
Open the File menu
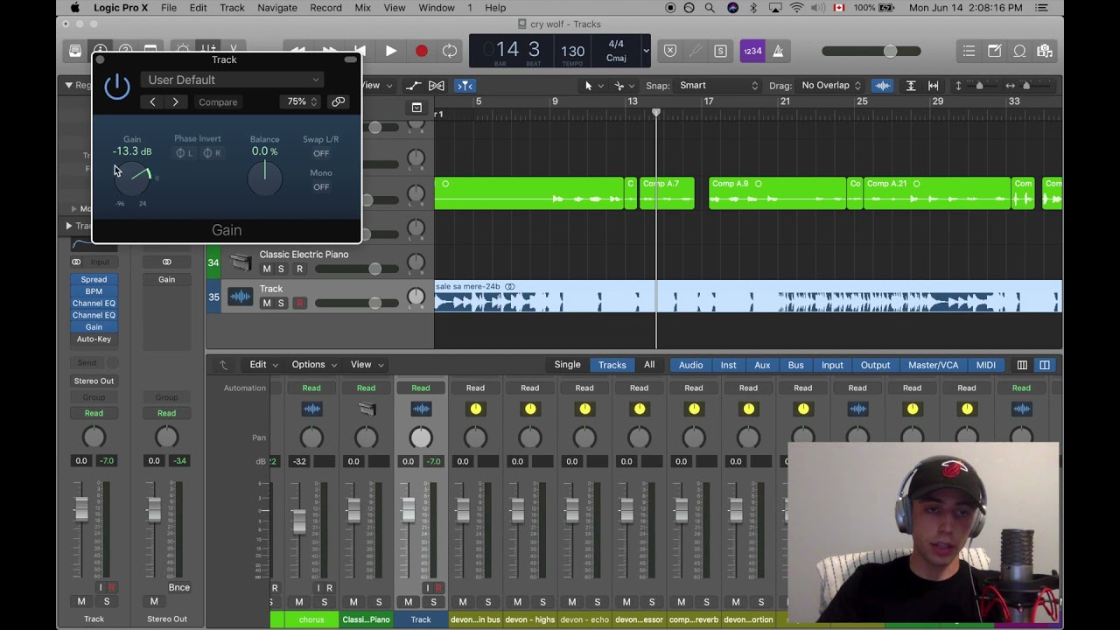click(x=169, y=8)
